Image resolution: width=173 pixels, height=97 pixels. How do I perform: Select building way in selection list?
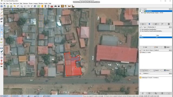coord(146,53)
